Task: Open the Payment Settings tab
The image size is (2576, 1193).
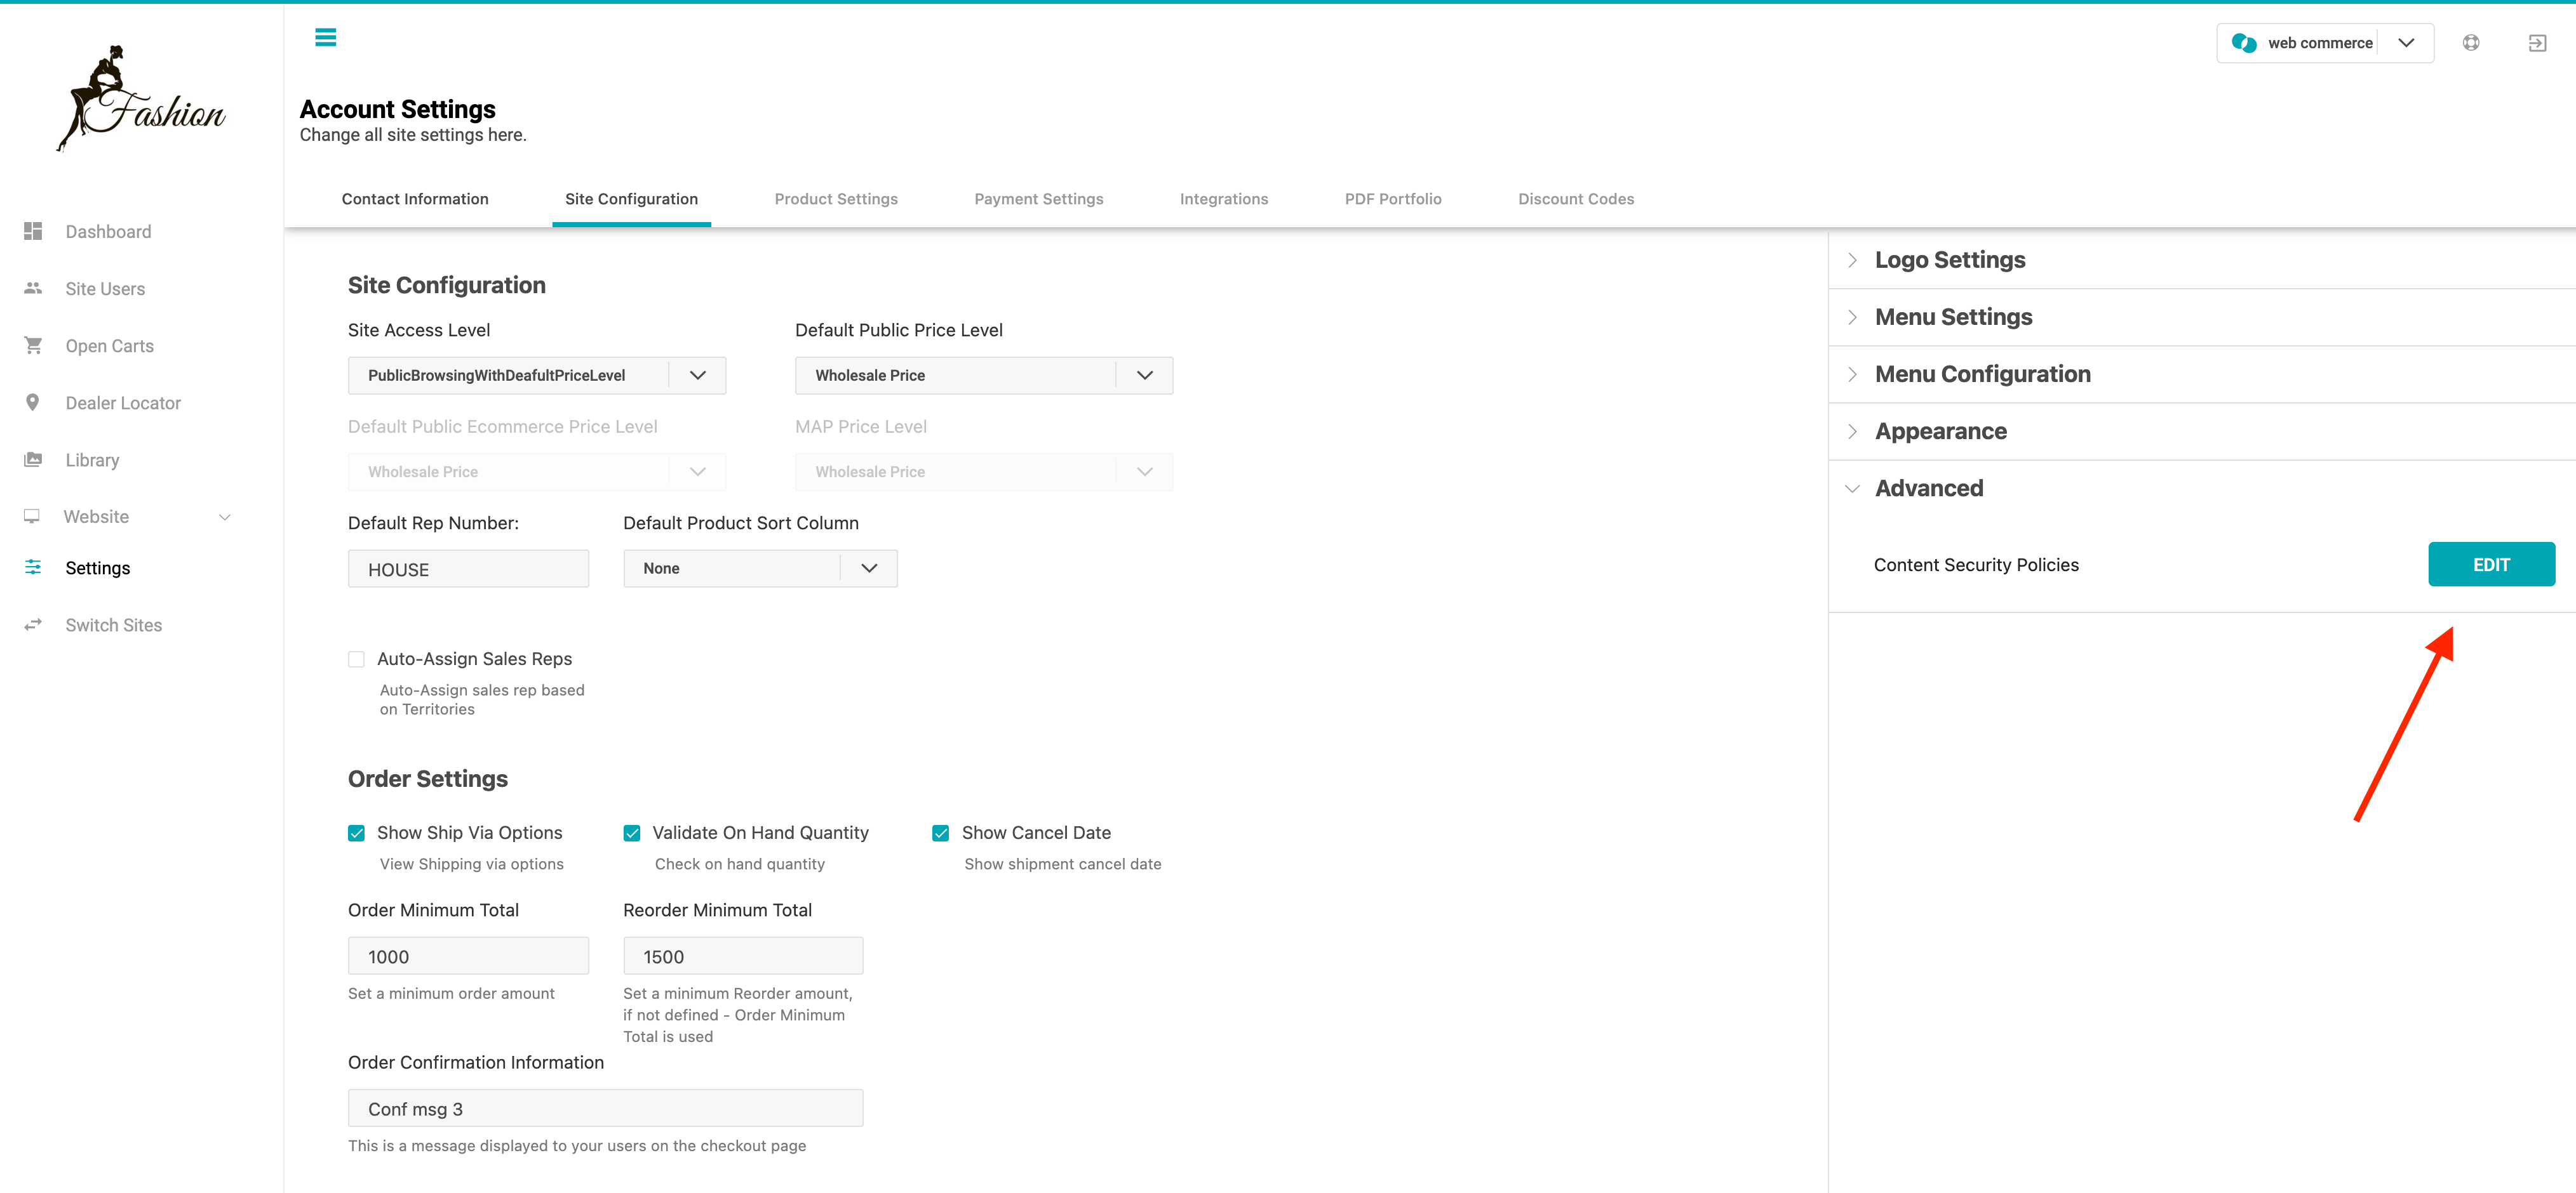Action: [x=1039, y=199]
